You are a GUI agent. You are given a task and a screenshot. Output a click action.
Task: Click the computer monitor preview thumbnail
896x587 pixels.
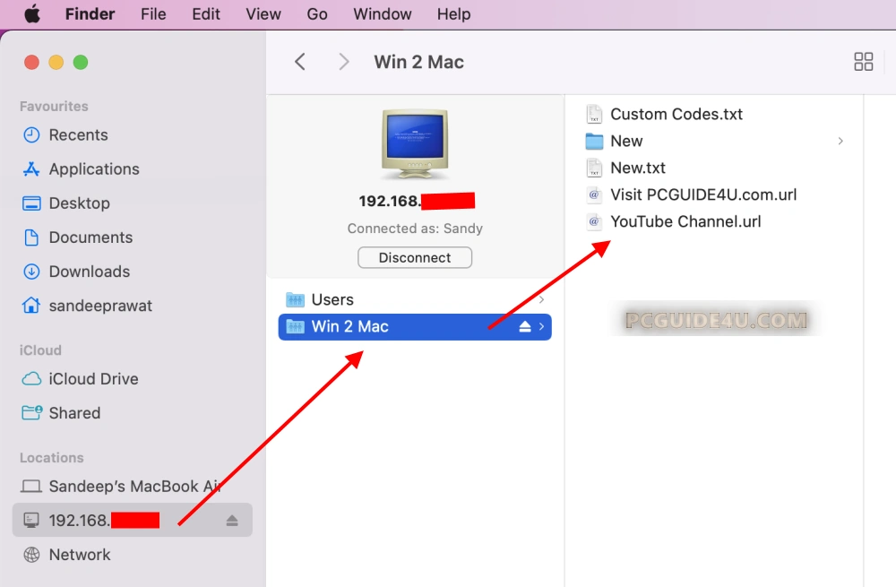[x=415, y=144]
